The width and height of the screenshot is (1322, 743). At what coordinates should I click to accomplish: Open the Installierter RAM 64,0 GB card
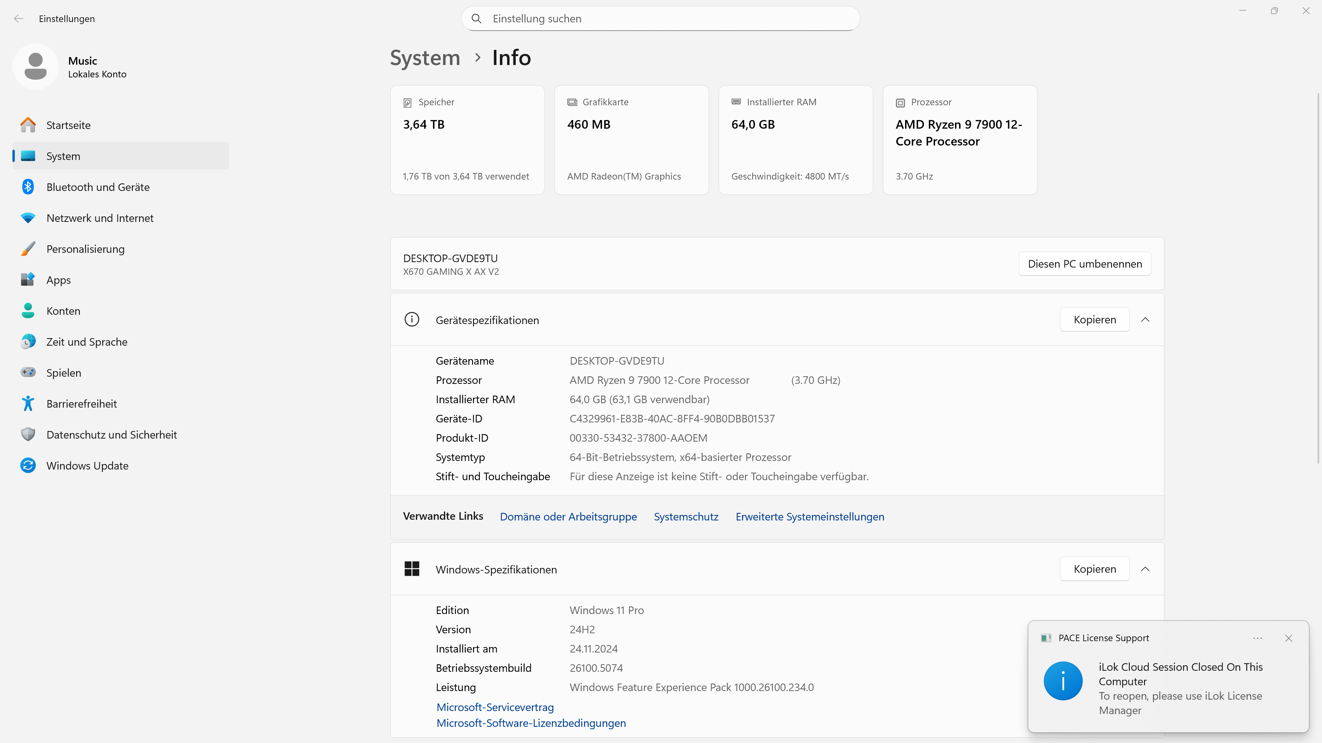[x=796, y=140]
